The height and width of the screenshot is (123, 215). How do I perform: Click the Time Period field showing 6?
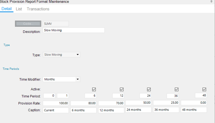[90, 96]
